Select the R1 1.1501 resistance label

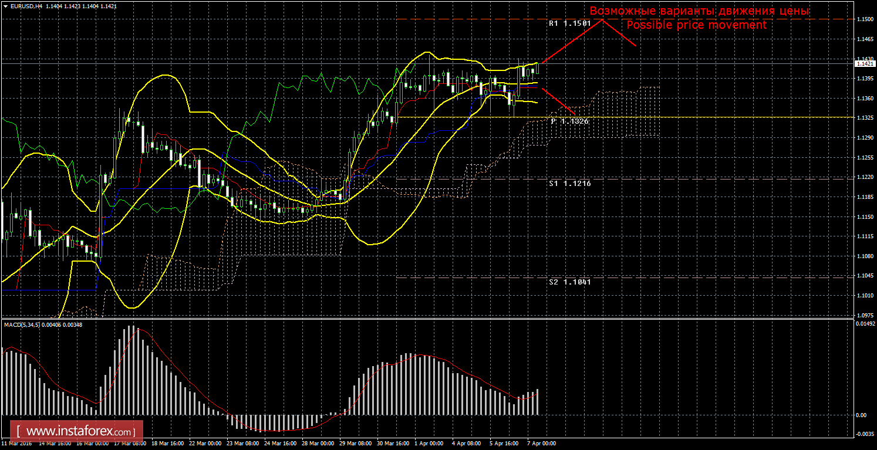[570, 23]
